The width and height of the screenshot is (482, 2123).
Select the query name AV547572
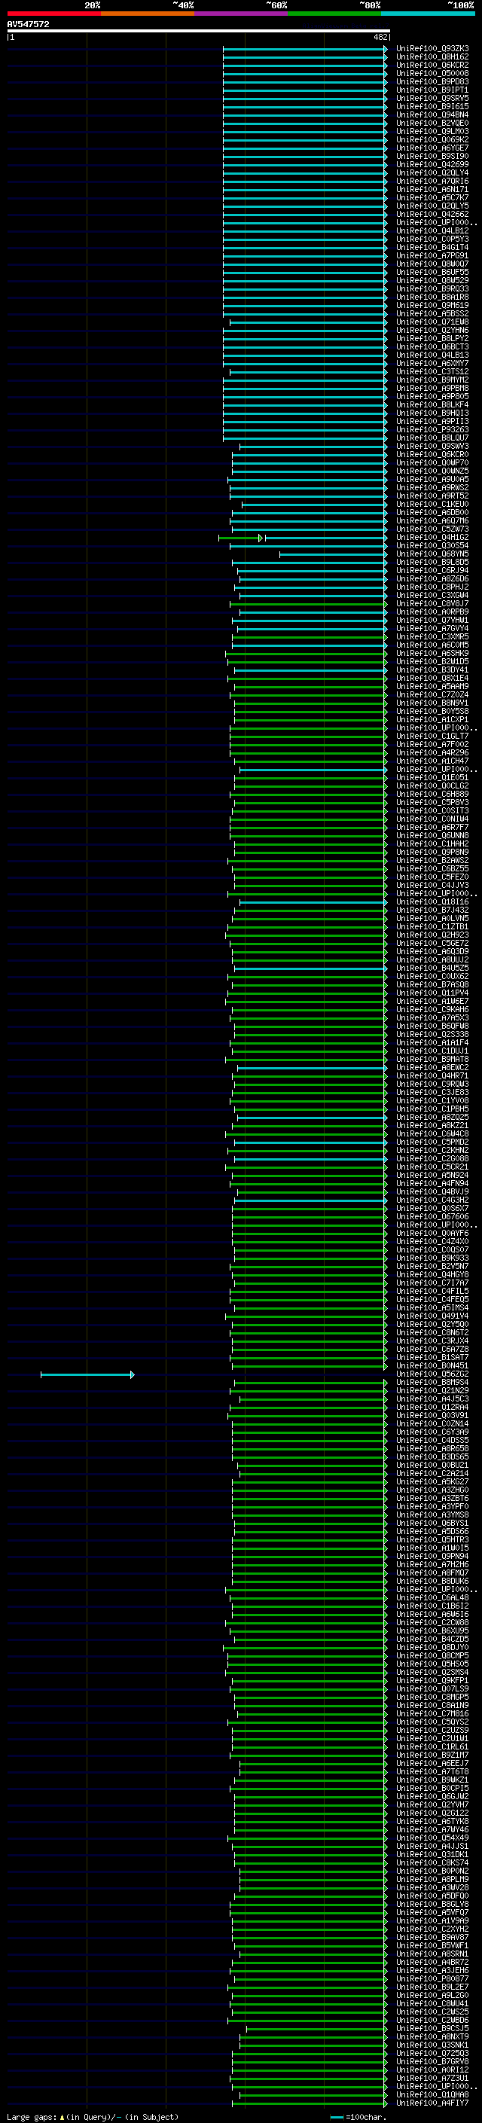(28, 24)
